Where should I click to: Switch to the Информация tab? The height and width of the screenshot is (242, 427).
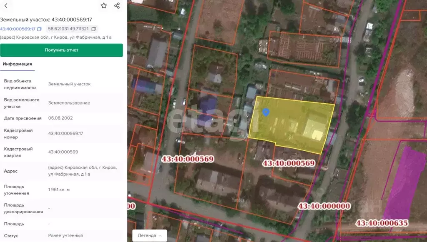pyautogui.click(x=18, y=64)
